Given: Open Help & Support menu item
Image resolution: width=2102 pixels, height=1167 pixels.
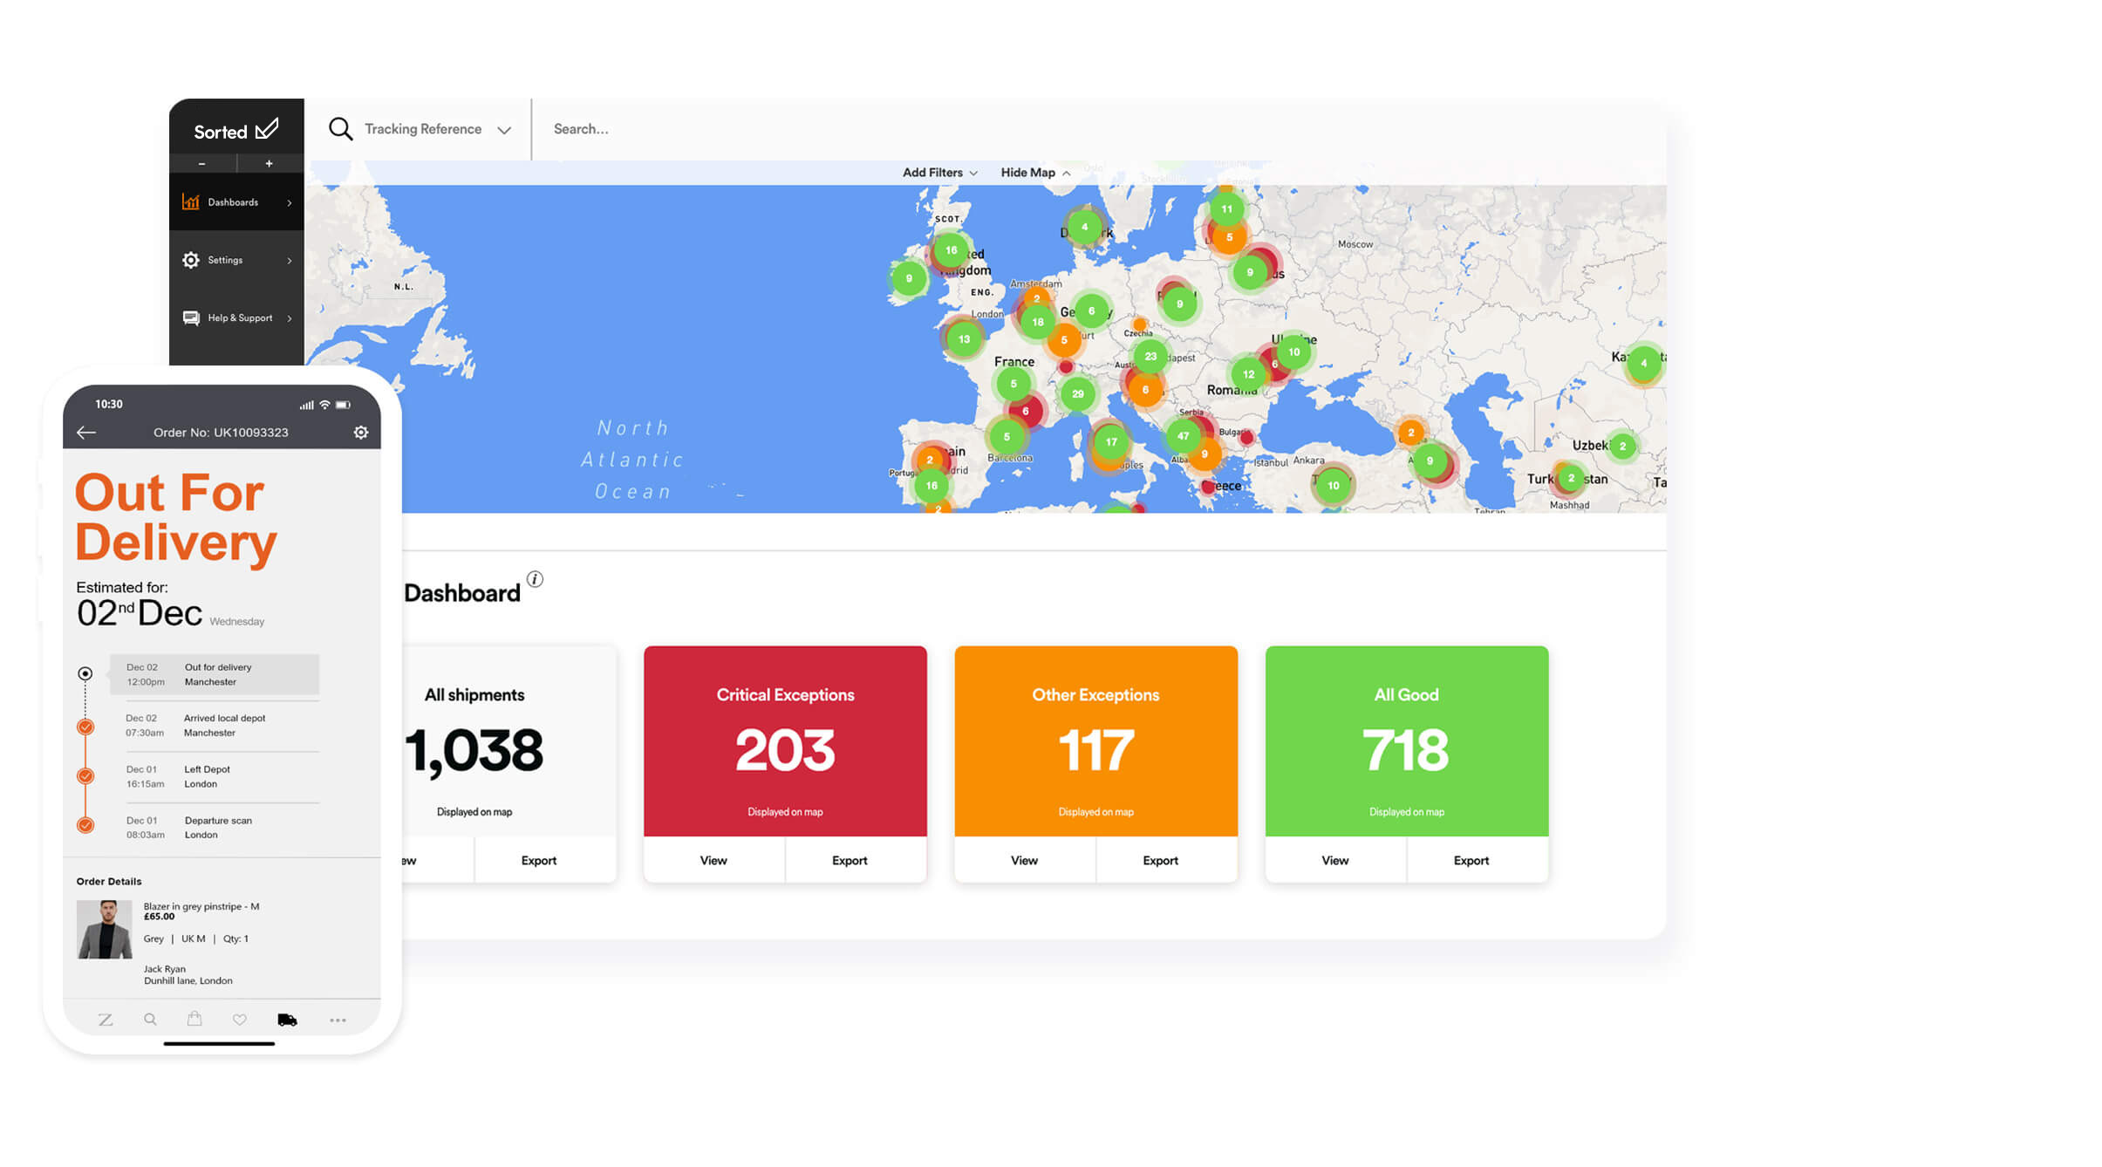Looking at the screenshot, I should click(236, 318).
